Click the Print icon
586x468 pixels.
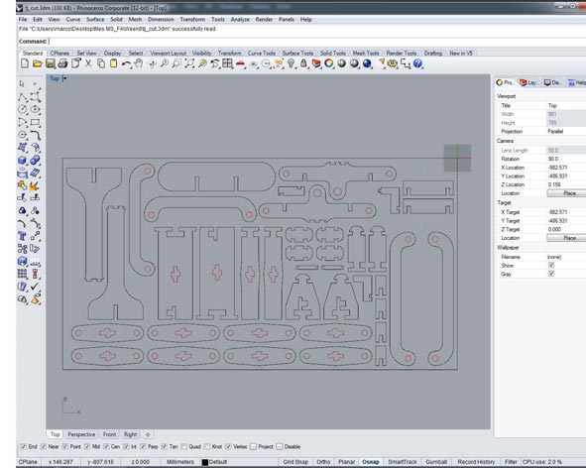[62, 63]
